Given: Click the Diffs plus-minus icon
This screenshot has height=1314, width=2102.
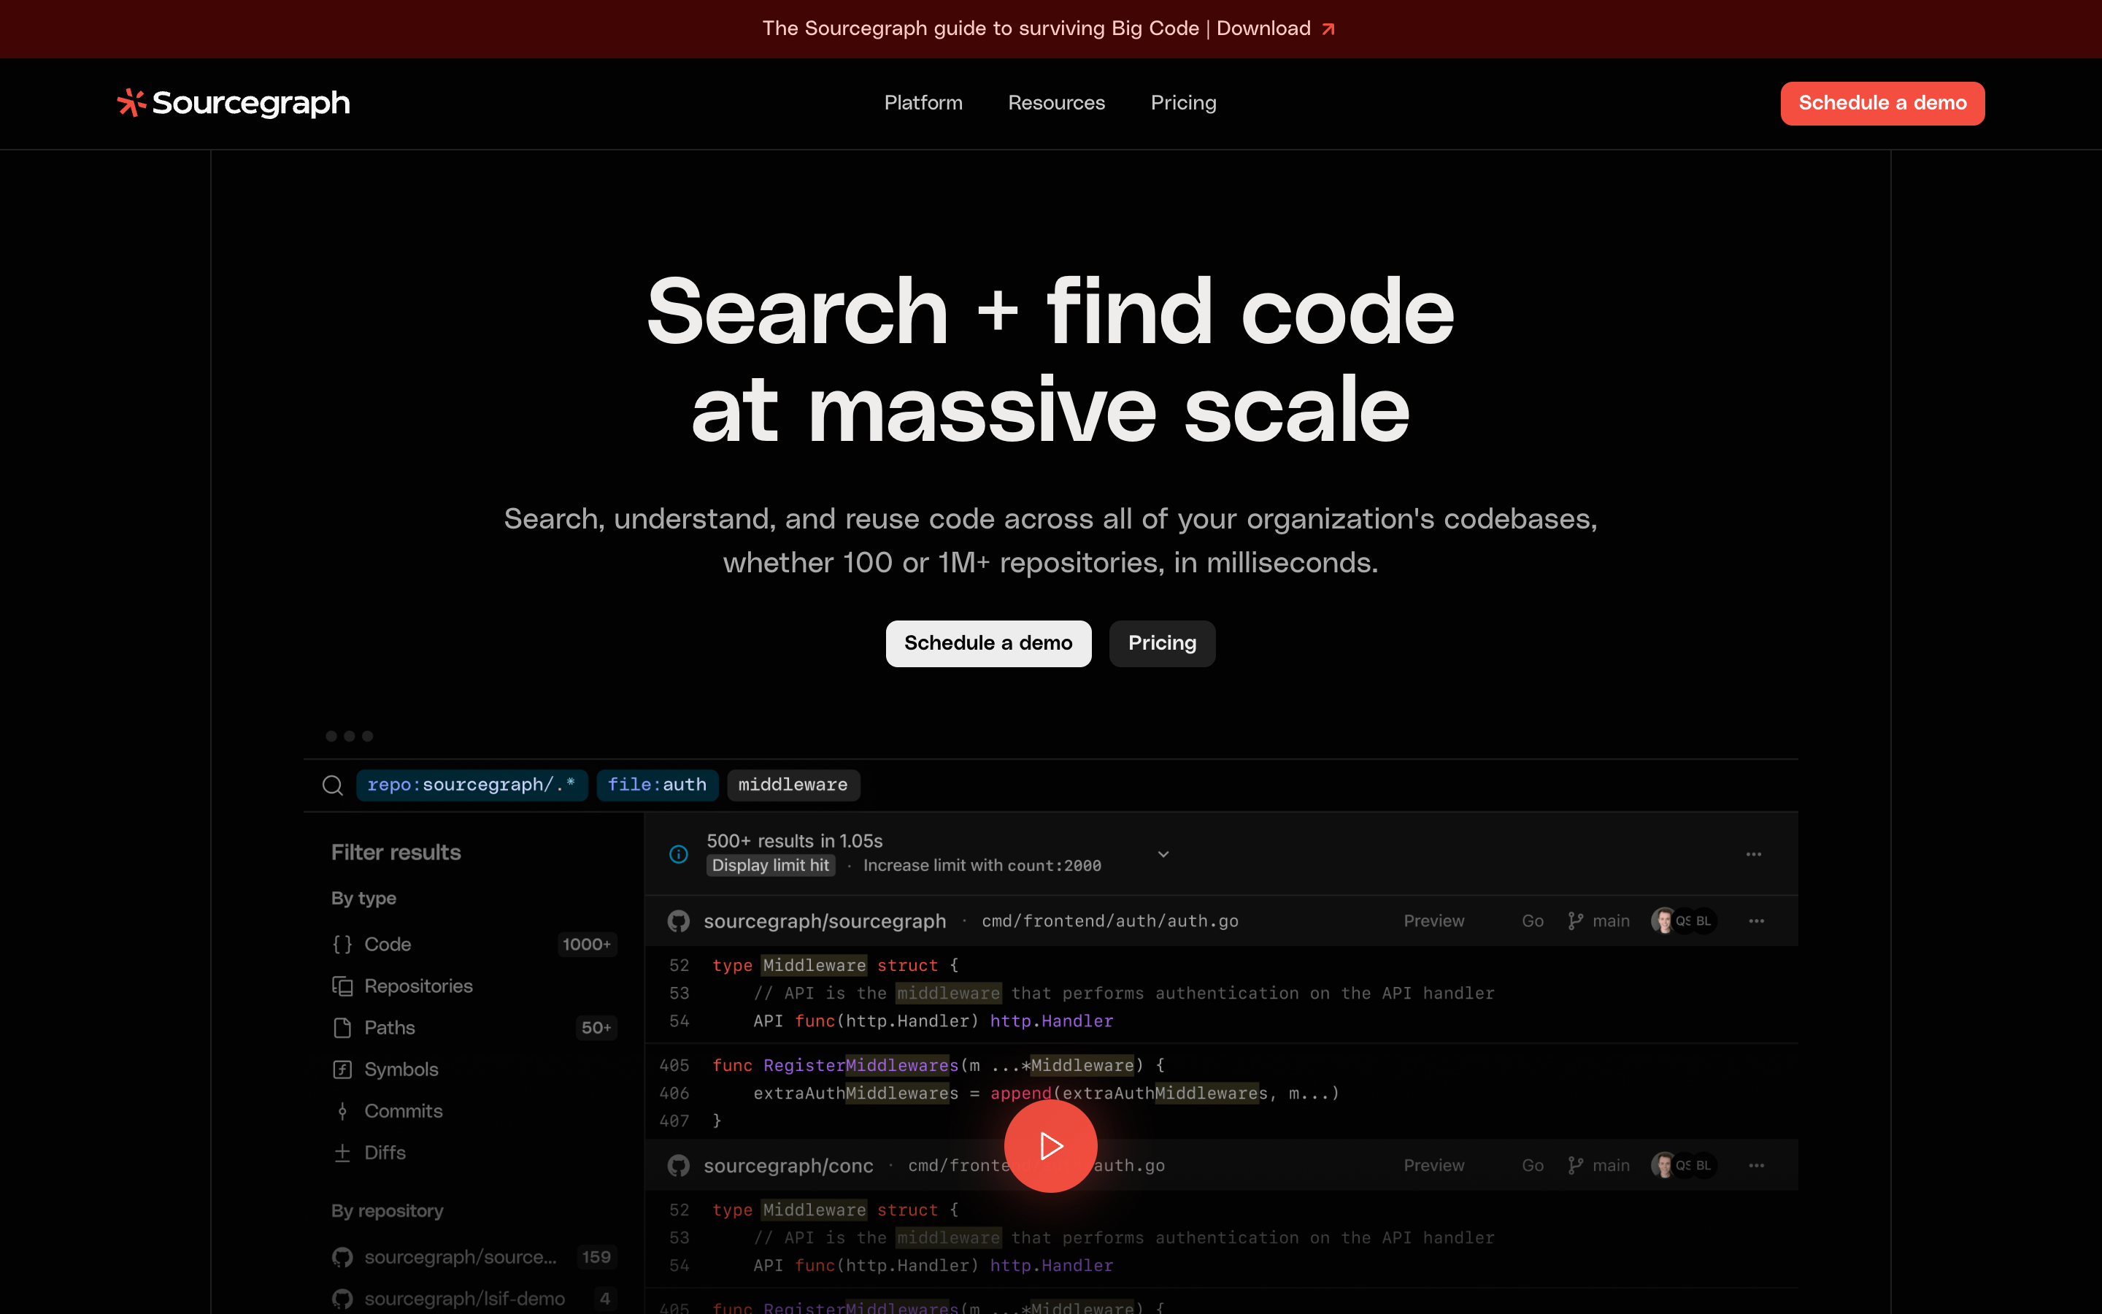Looking at the screenshot, I should coord(342,1153).
